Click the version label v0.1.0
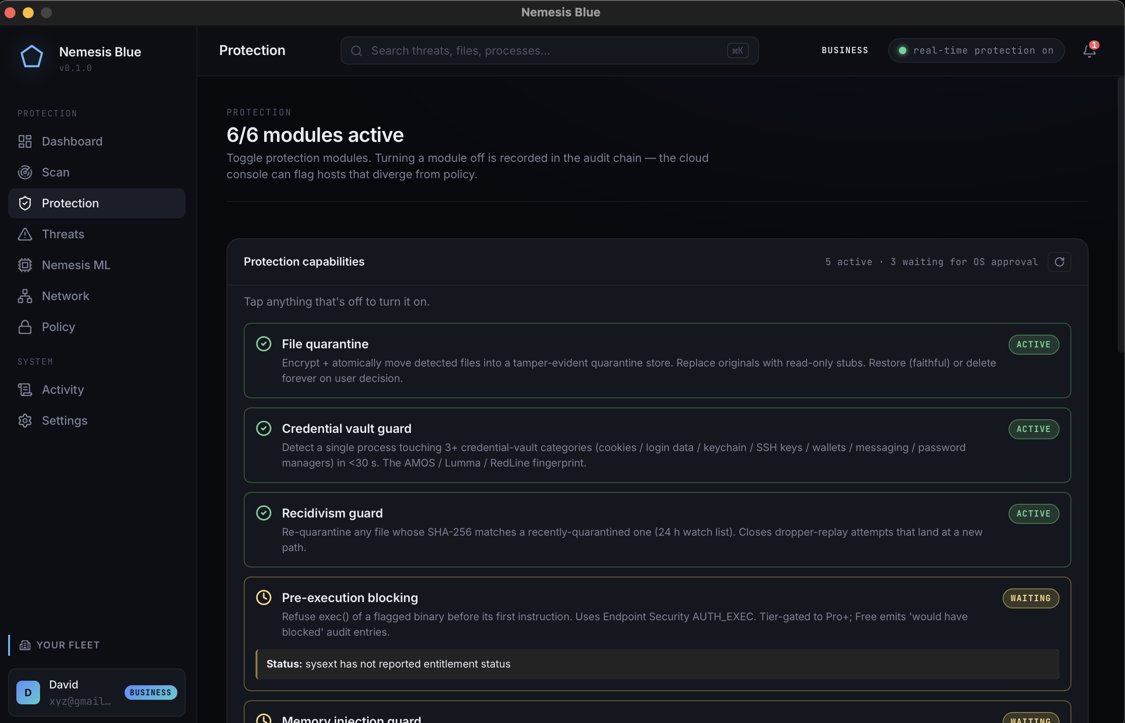 point(75,68)
